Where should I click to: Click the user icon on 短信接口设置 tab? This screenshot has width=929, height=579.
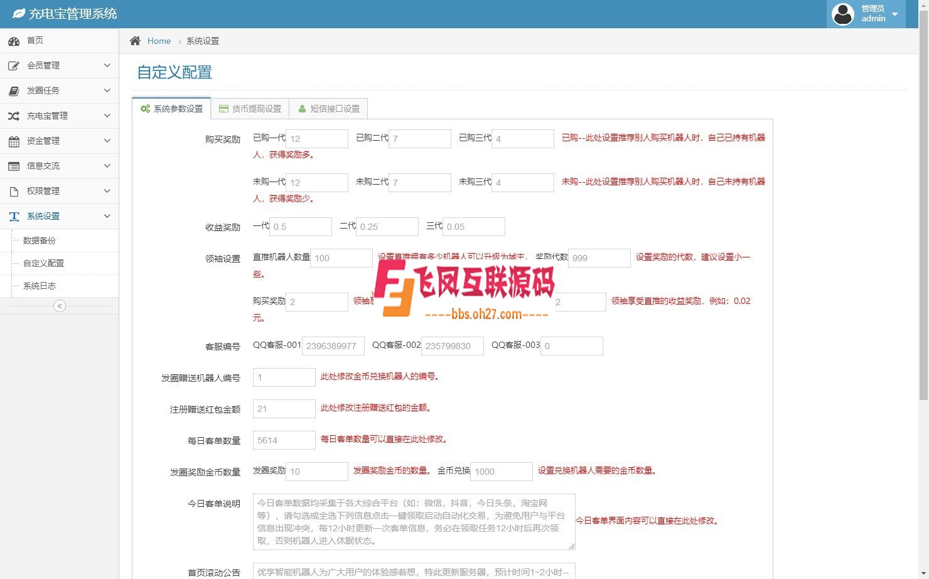[x=302, y=109]
